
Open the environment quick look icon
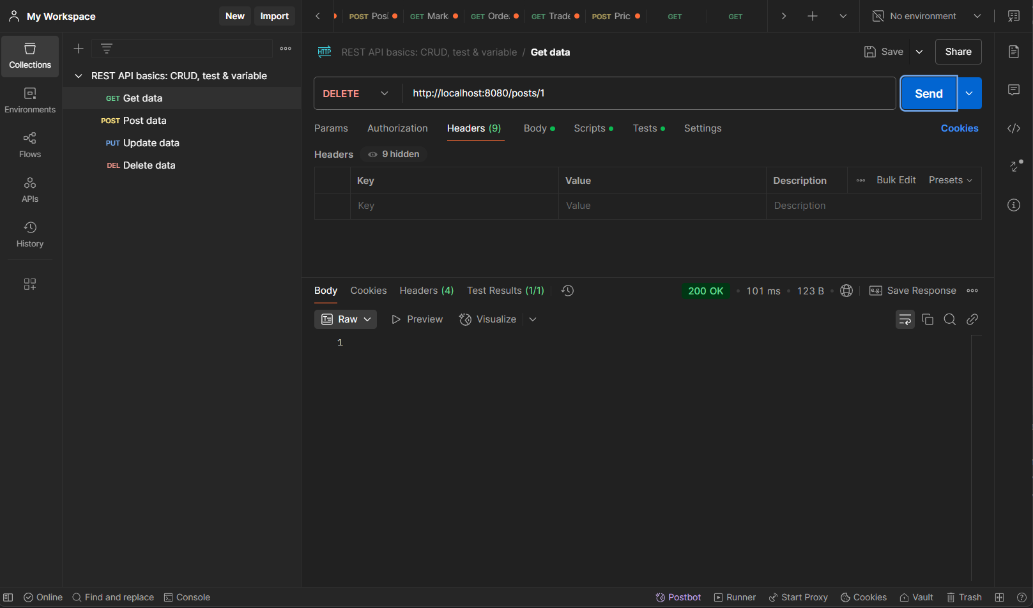point(1014,16)
